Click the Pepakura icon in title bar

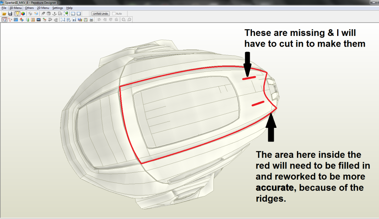[x=2, y=3]
